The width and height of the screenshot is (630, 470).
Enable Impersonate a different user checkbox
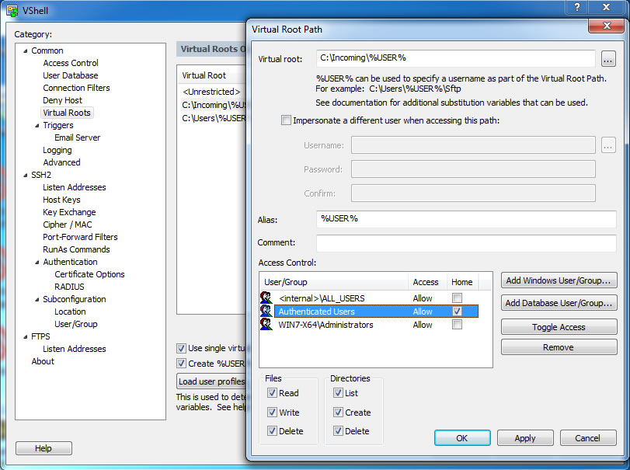click(x=287, y=120)
